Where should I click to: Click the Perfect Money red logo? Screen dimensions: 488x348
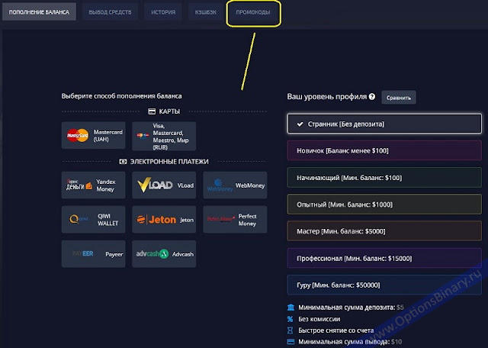(220, 219)
